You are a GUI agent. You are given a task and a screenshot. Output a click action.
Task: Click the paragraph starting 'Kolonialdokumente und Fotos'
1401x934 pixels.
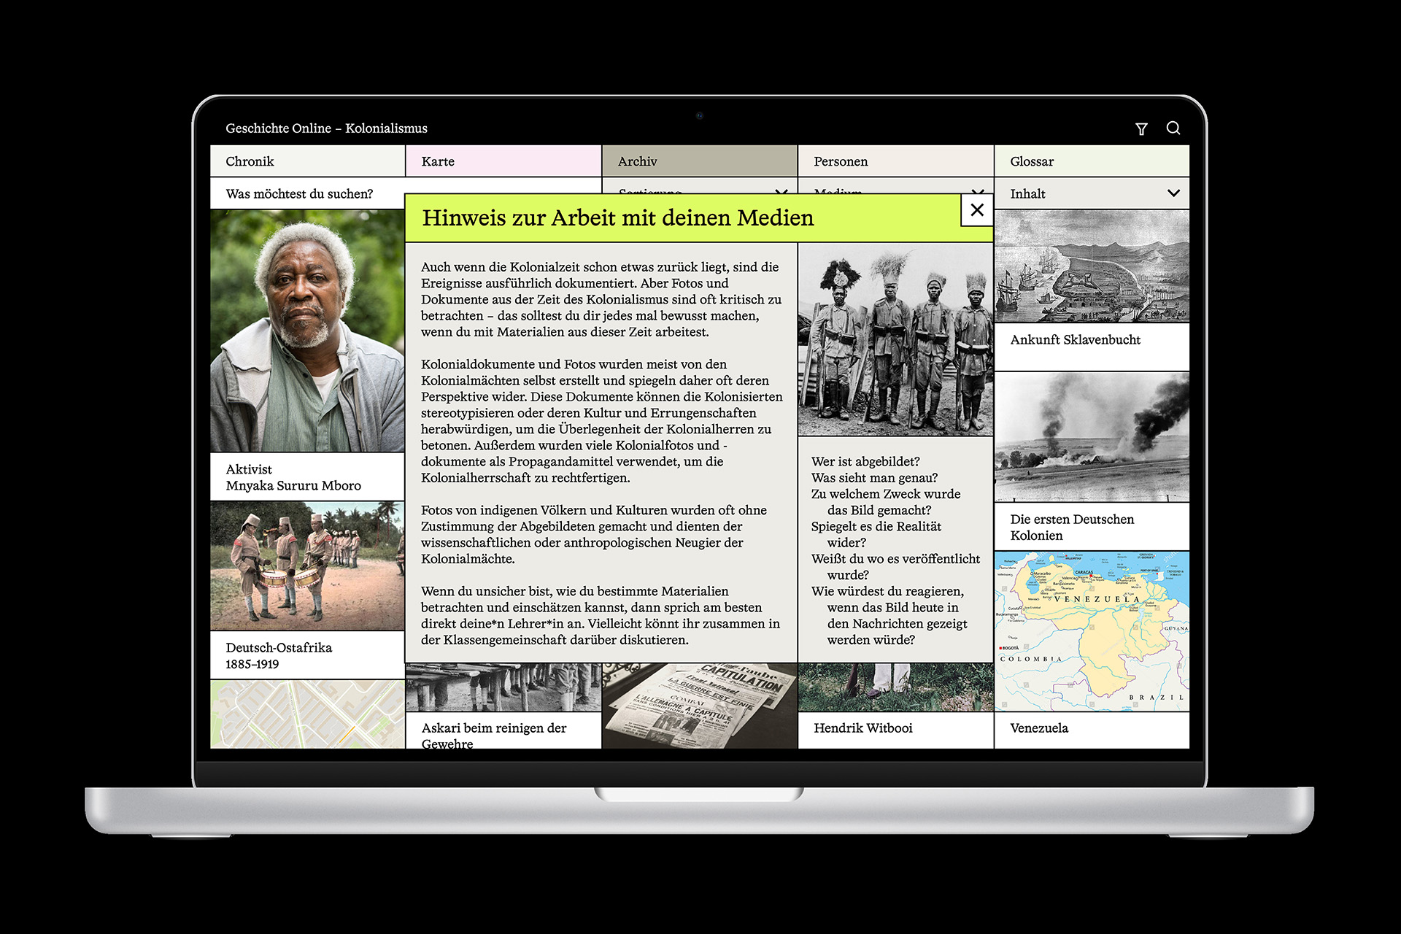pyautogui.click(x=601, y=421)
